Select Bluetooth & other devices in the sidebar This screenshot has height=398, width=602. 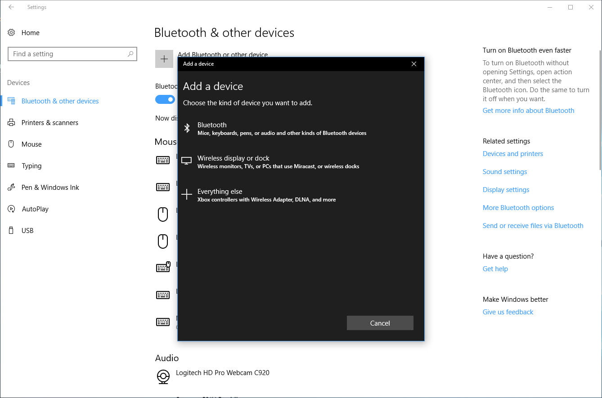point(59,101)
